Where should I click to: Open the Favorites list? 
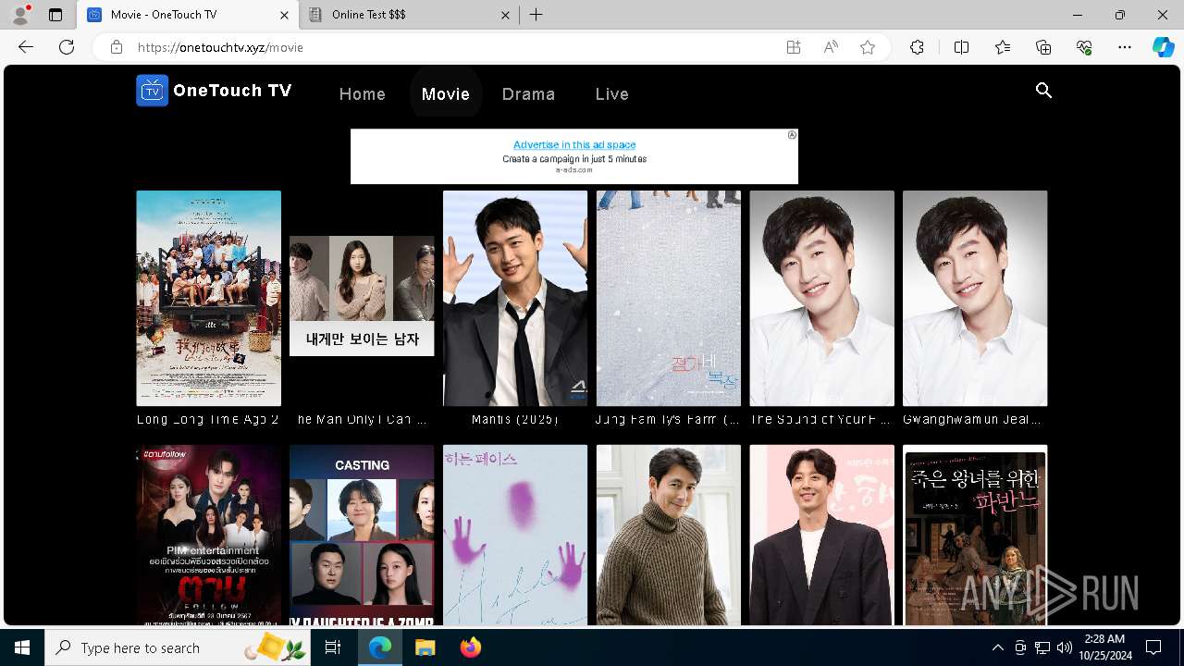(x=1003, y=47)
